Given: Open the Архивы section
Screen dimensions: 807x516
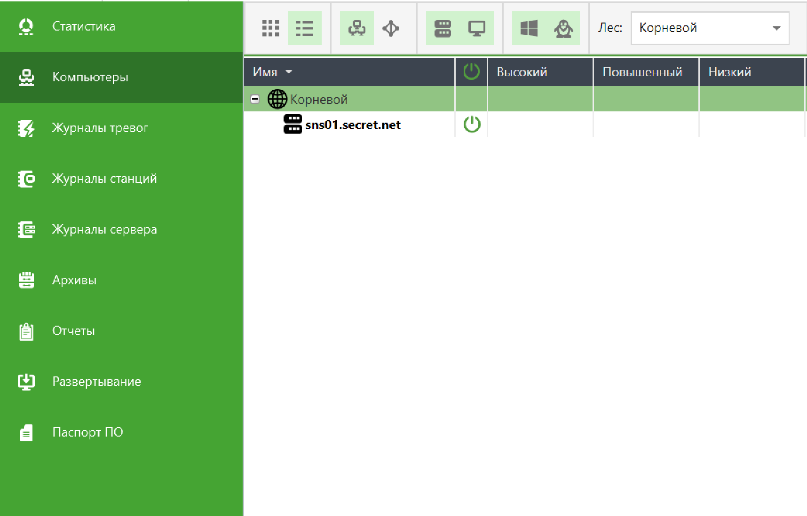Looking at the screenshot, I should 74,280.
